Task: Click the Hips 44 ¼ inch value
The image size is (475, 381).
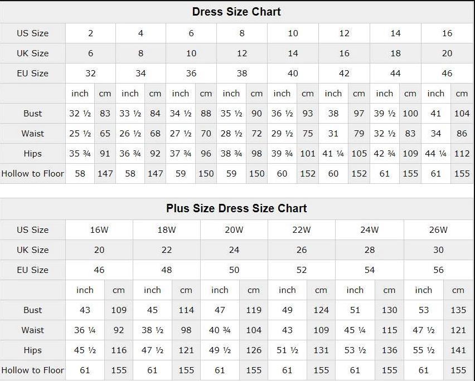Action: [435, 153]
